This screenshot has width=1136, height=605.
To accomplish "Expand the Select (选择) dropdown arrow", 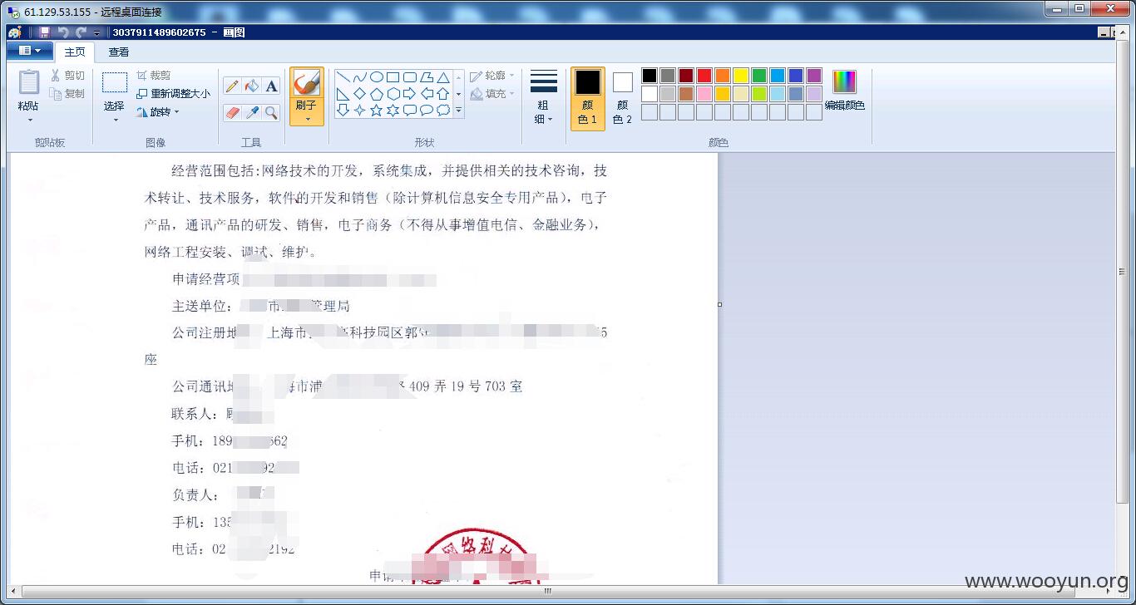I will click(115, 120).
